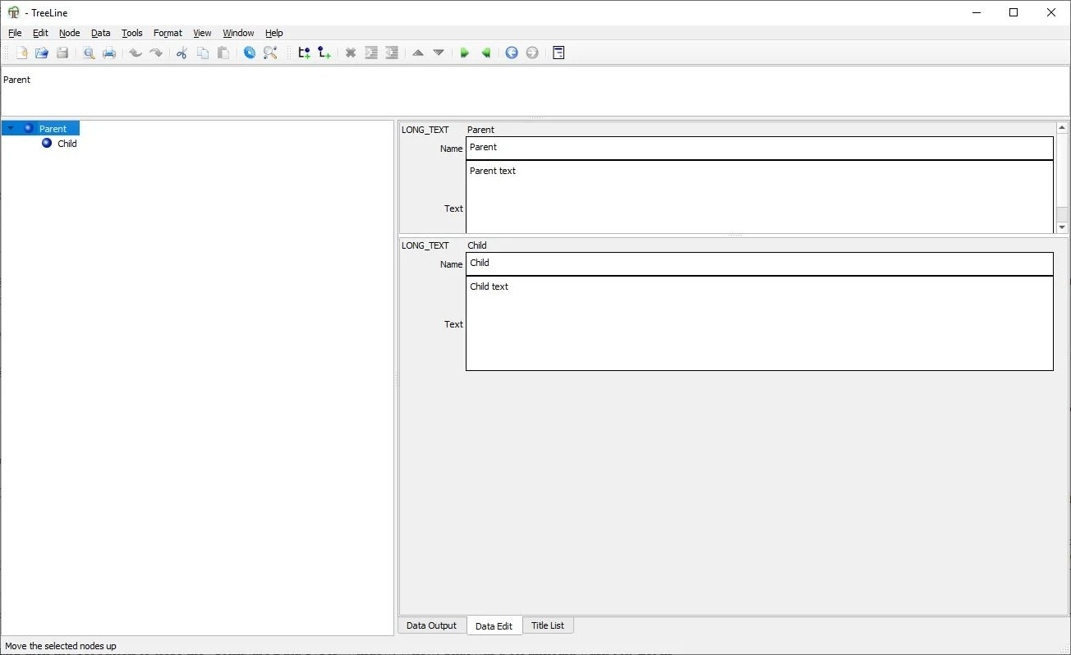Select the Child node in the tree
The height and width of the screenshot is (655, 1071).
point(67,144)
